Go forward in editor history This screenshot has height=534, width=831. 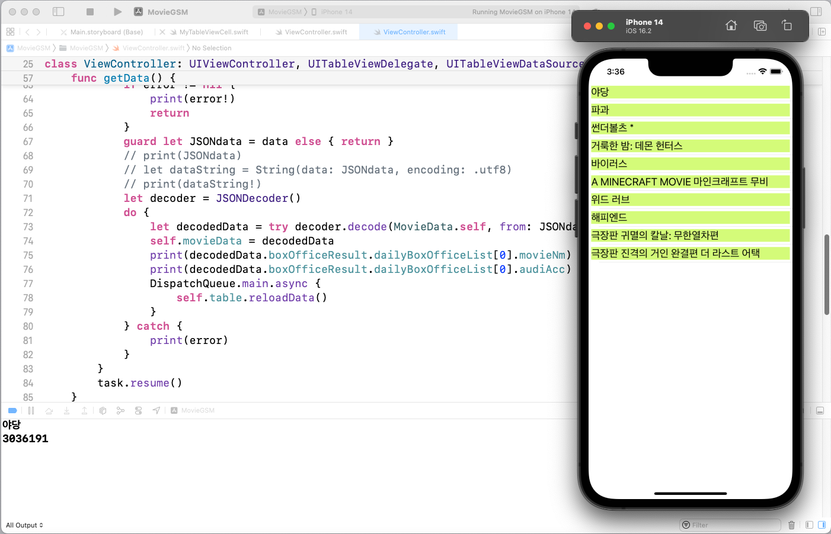[x=39, y=32]
